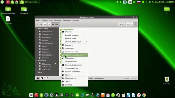Eject the Data volume
Image resolution: width=175 pixels, height=98 pixels.
pos(56,63)
